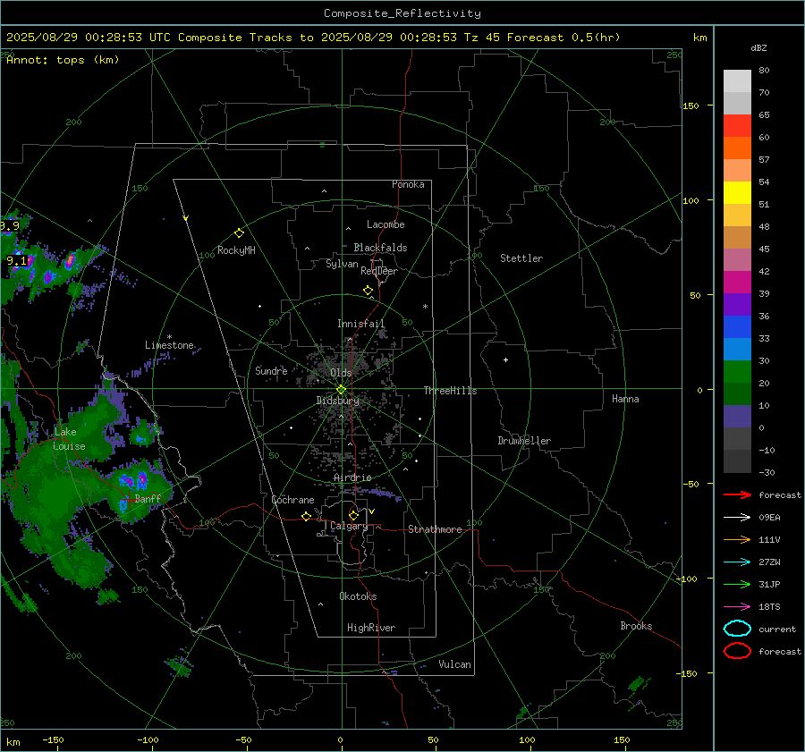Click the Brooks town label
Viewport: 805px width, 752px height.
point(636,626)
